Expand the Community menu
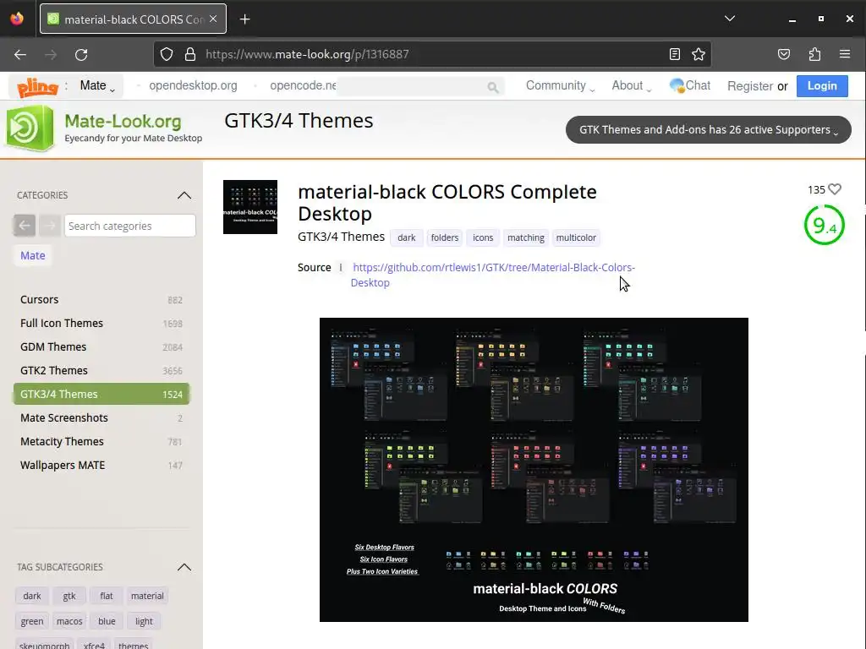866x649 pixels. click(x=560, y=85)
